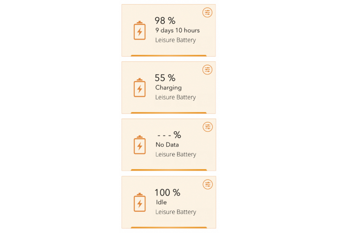Click the Idle status text
Image resolution: width=338 pixels, height=233 pixels.
coord(161,202)
